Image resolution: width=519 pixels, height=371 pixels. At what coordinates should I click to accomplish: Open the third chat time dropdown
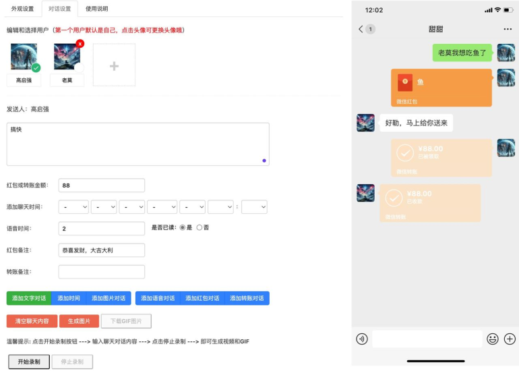pyautogui.click(x=131, y=207)
